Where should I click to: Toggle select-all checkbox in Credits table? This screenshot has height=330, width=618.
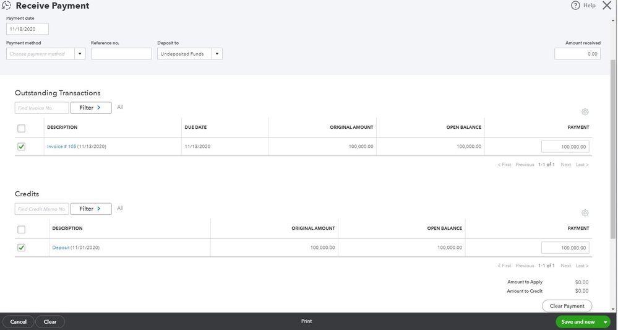click(x=21, y=230)
